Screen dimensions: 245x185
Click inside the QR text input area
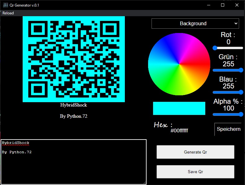point(74,162)
